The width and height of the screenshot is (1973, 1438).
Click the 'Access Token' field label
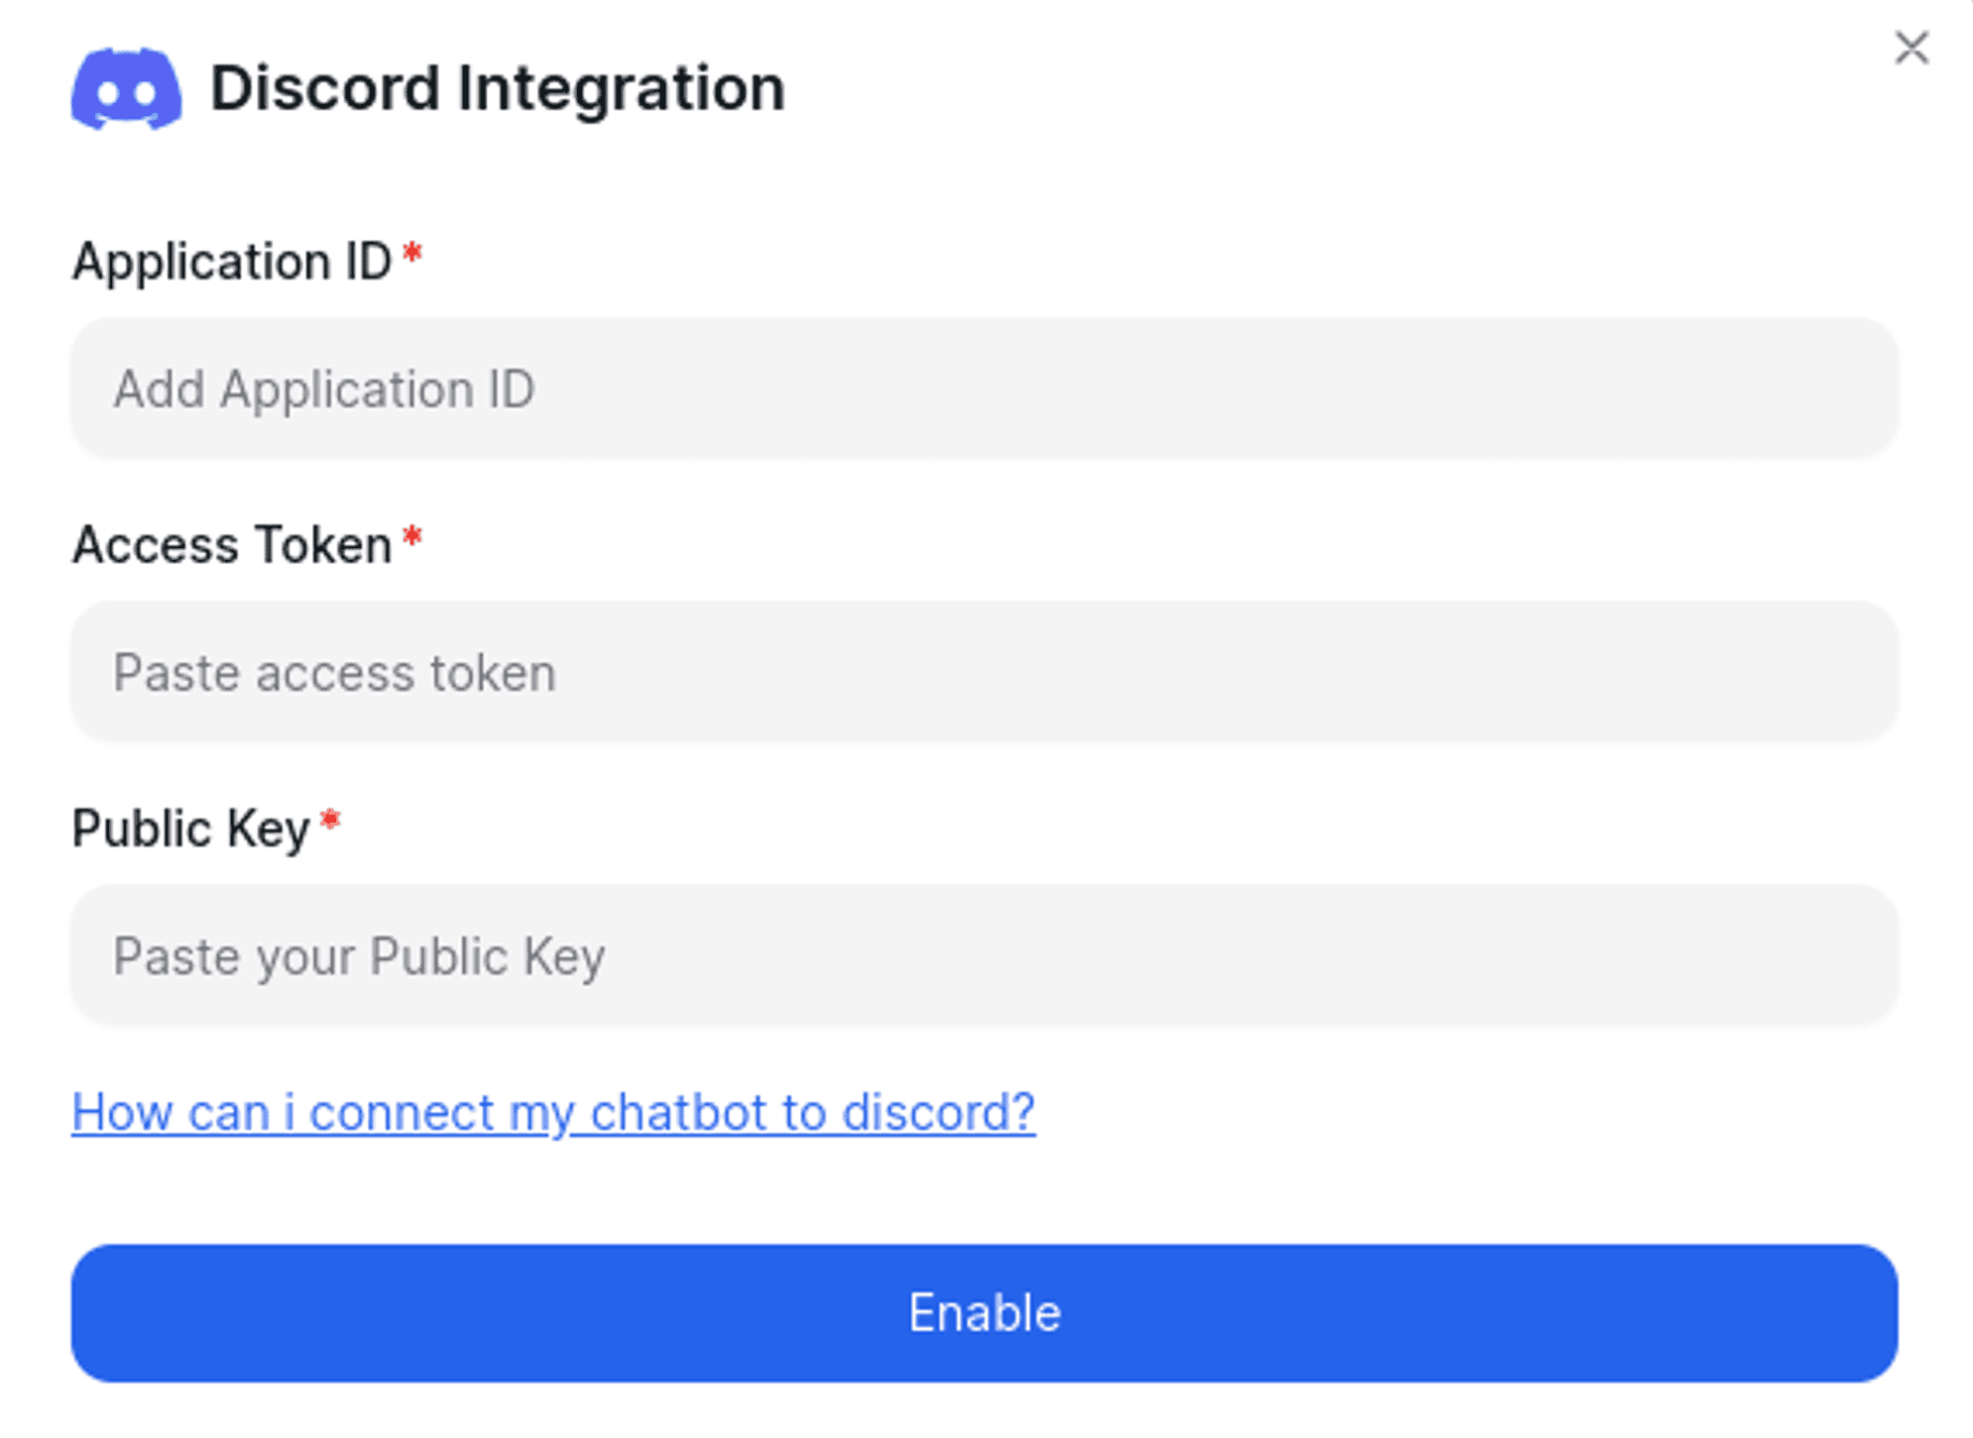(232, 545)
